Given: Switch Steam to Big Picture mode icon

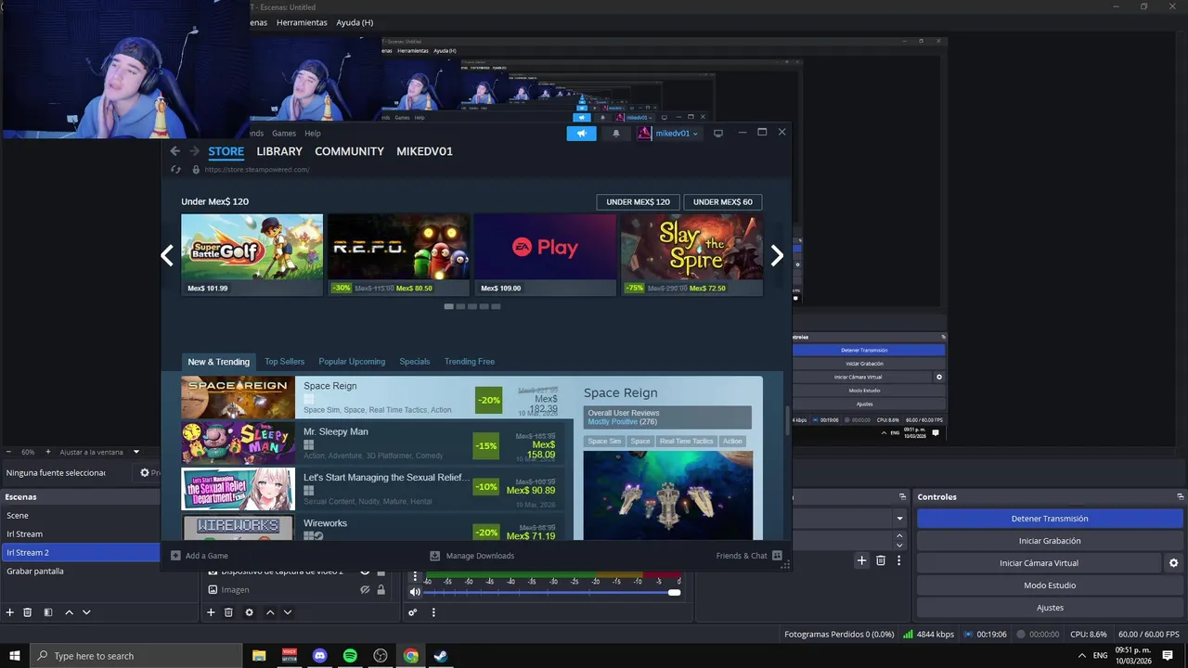Looking at the screenshot, I should pos(717,133).
